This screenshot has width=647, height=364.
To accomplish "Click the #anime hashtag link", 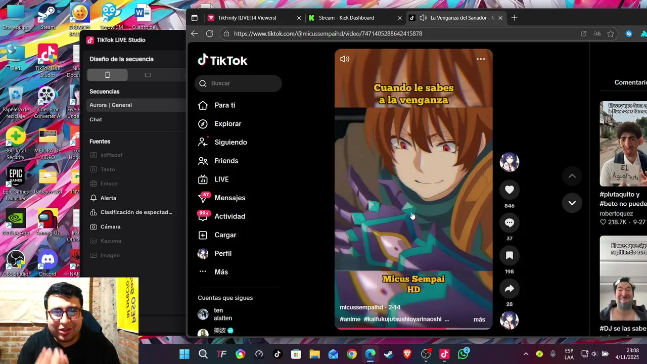I will tap(350, 320).
